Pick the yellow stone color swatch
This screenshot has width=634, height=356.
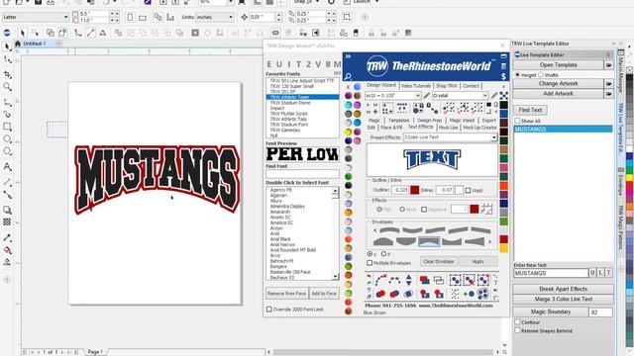coord(348,132)
